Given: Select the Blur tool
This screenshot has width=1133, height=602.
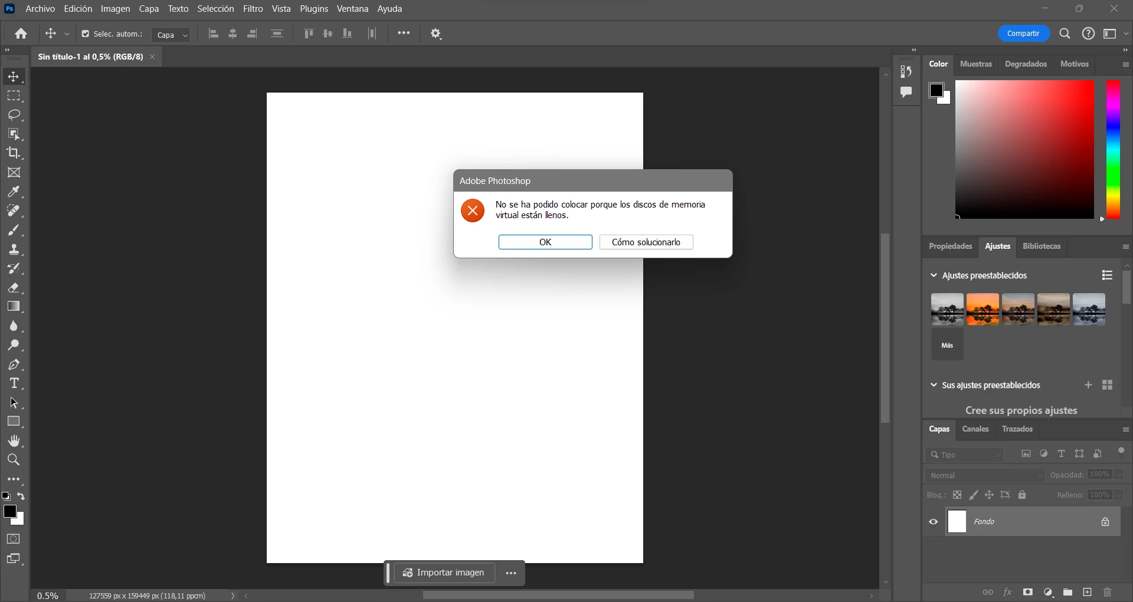Looking at the screenshot, I should point(14,326).
